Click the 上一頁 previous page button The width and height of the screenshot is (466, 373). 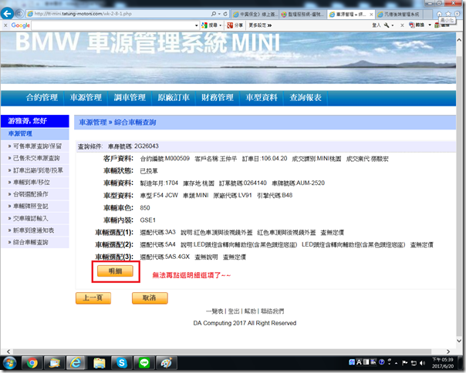[93, 298]
